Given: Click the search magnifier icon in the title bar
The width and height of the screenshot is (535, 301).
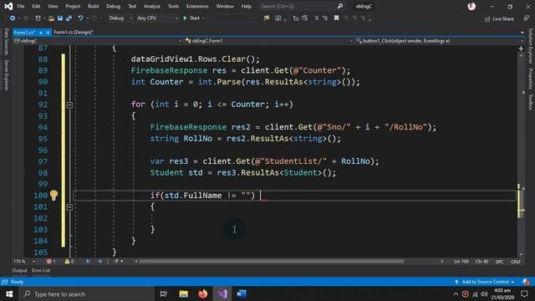Looking at the screenshot, I should pyautogui.click(x=340, y=6).
